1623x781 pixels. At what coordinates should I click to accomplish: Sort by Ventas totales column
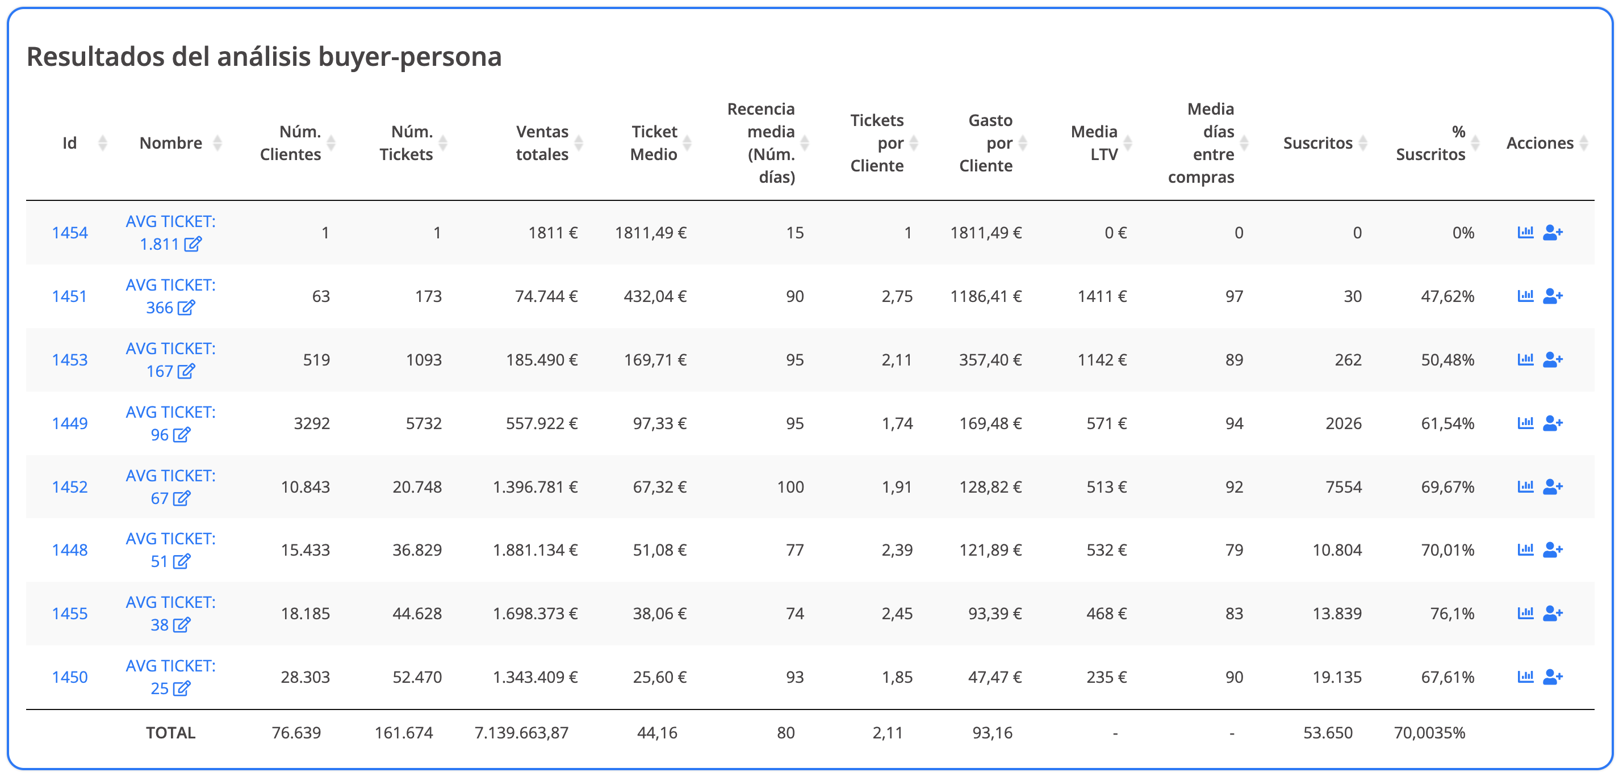coord(578,143)
